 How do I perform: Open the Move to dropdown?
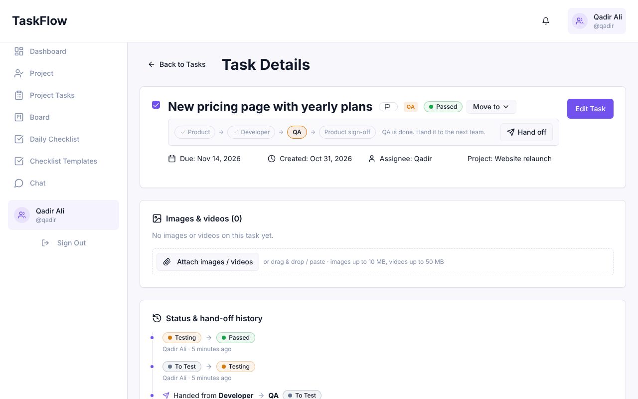[x=491, y=107]
